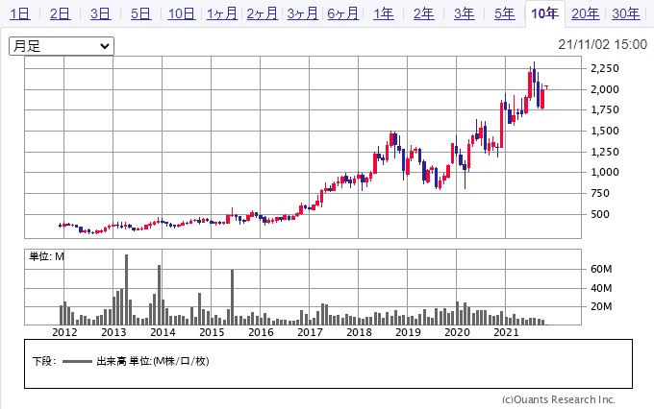This screenshot has width=654, height=409.
Task: Click the 2,000 price axis label
Action: click(x=605, y=89)
